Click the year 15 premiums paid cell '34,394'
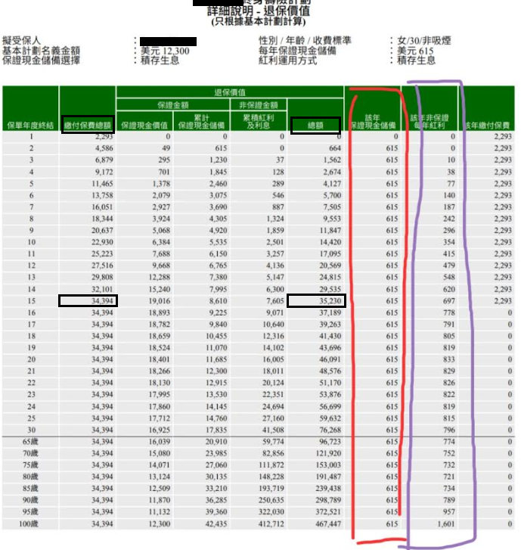Image resolution: width=521 pixels, height=550 pixels. coord(102,301)
